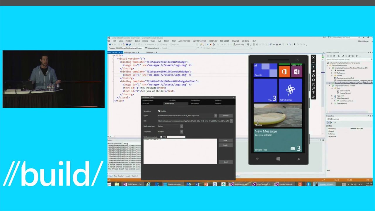Viewport: 375px width, 211px height.
Task: Click Windows Start button on taskbar
Action: tap(109, 184)
